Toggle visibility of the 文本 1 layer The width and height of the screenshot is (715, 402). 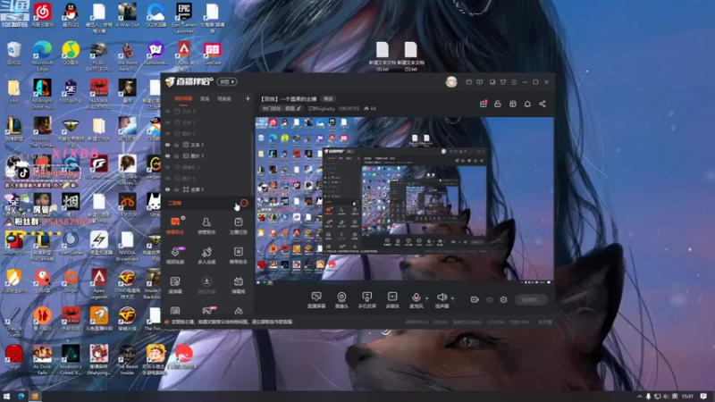168,145
